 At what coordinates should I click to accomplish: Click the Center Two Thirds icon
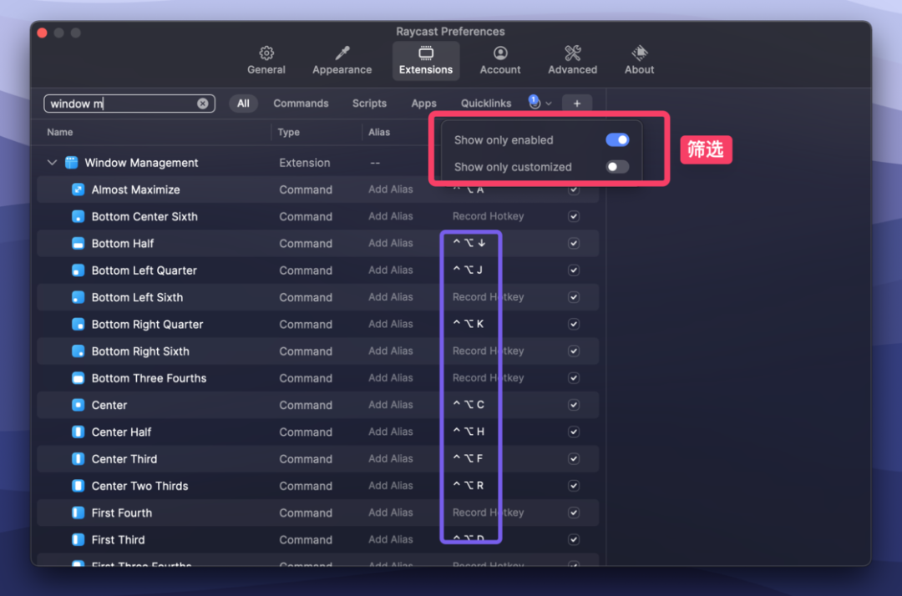tap(79, 486)
